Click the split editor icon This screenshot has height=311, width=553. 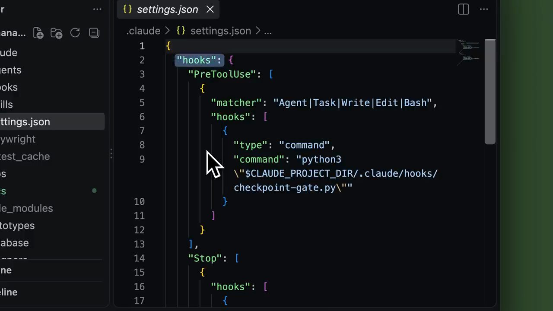(x=464, y=9)
